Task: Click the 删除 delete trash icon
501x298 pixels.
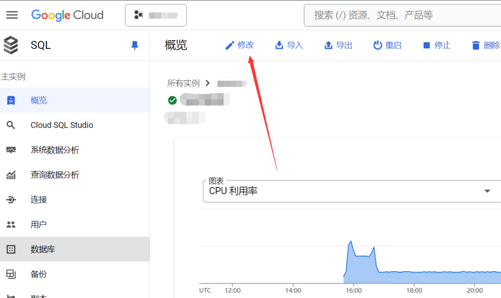Action: (476, 46)
